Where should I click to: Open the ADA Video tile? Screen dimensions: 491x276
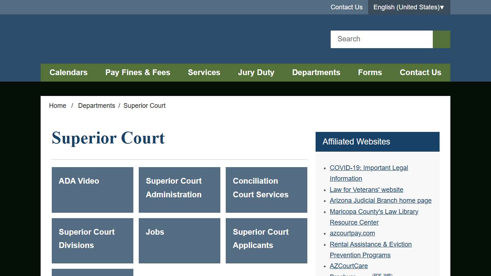[x=92, y=190]
